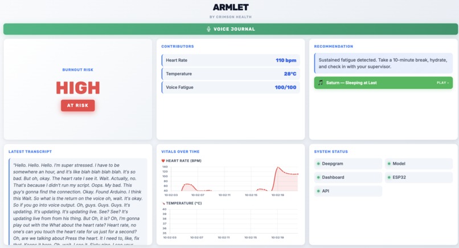Click the green status dot beside Model

coord(389,164)
